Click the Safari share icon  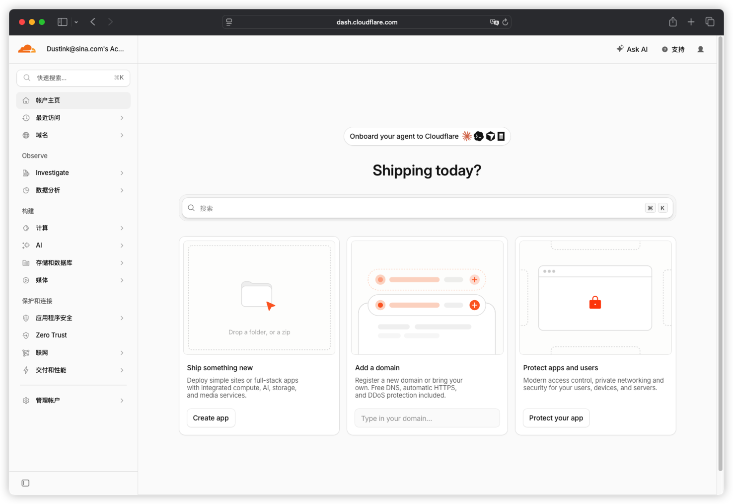point(673,22)
